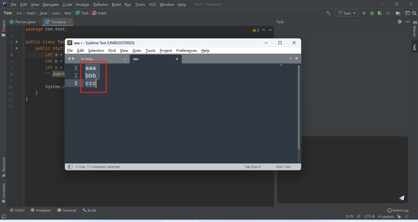418x222 pixels.
Task: Change the 4 spaces indent setting
Action: click(386, 217)
